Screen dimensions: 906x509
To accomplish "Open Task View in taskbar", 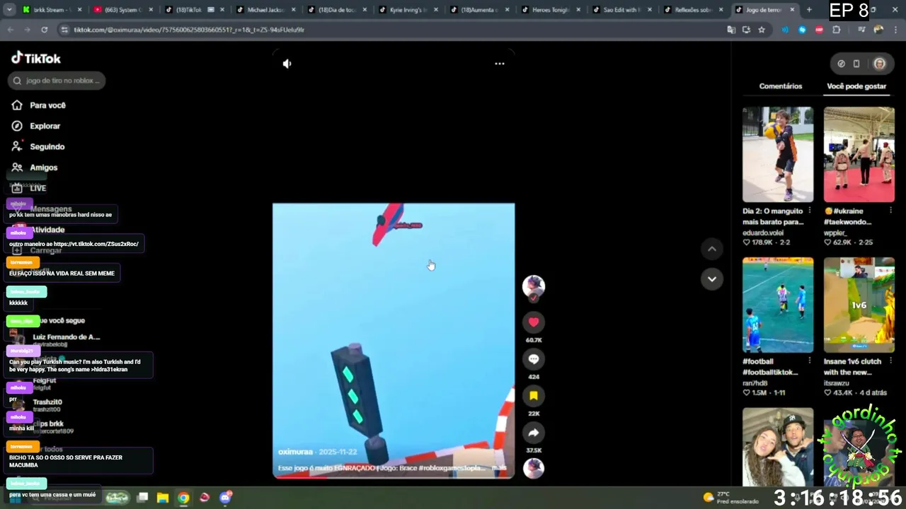I will tap(142, 498).
